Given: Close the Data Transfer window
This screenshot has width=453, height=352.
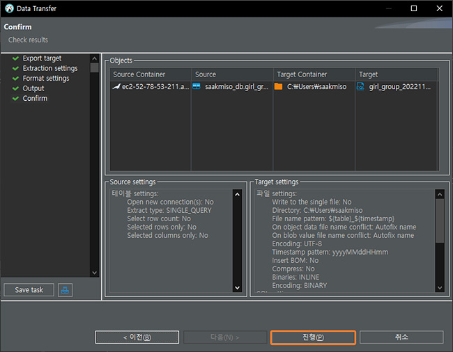Looking at the screenshot, I should (x=440, y=8).
